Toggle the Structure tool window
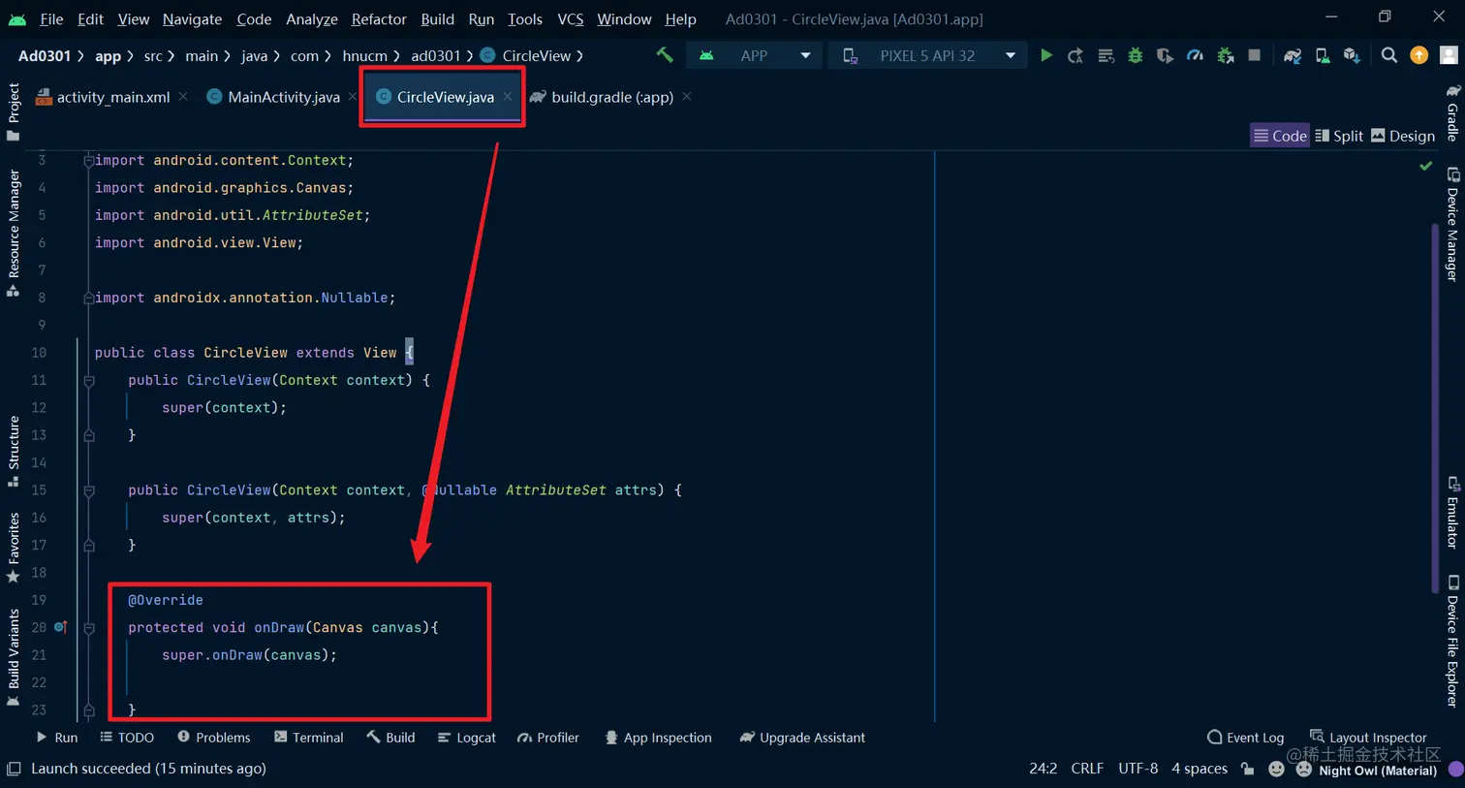Image resolution: width=1465 pixels, height=788 pixels. [x=14, y=452]
